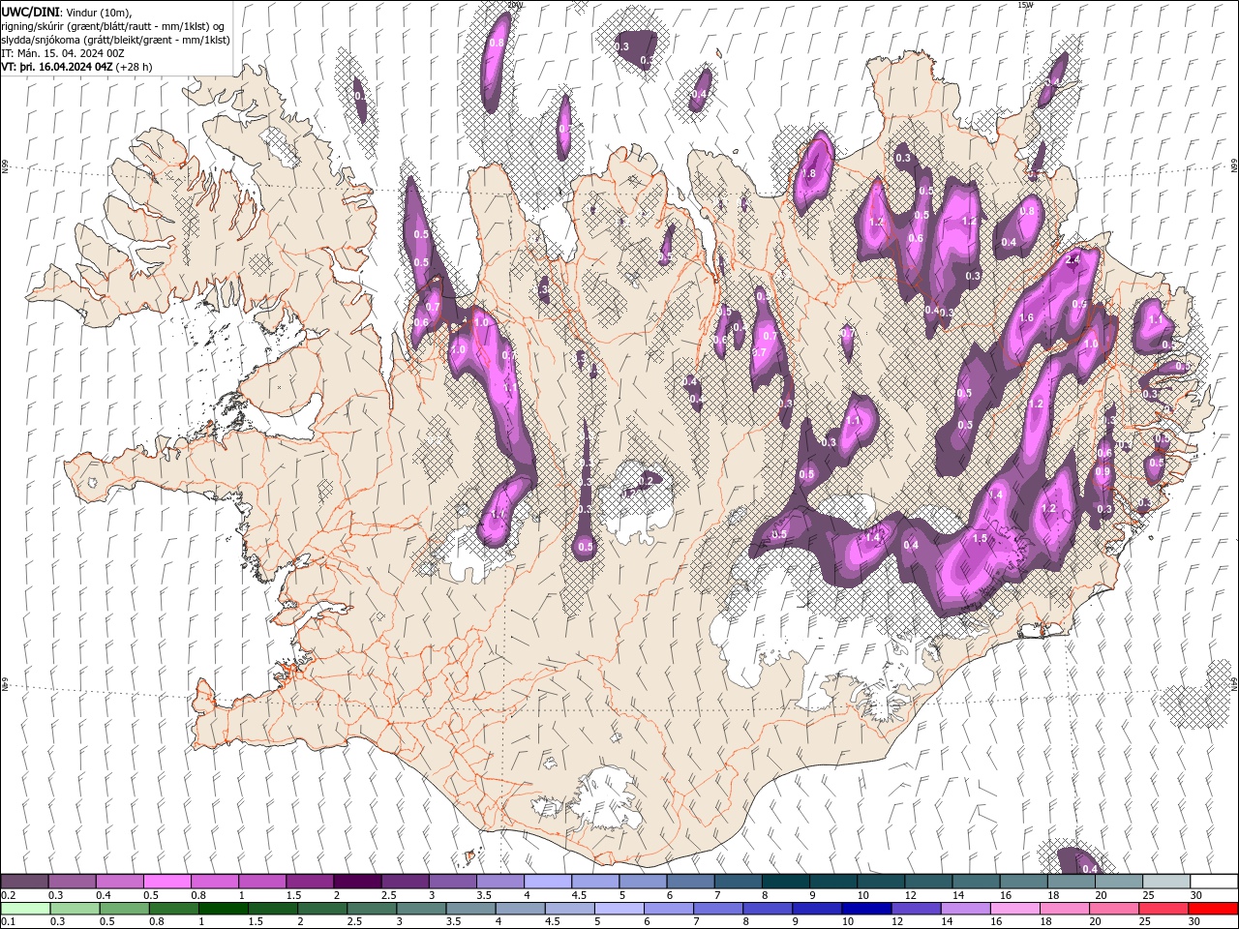Click the '(+28 h)' forecast offset label
Screen dimensions: 1239x929
(x=134, y=67)
